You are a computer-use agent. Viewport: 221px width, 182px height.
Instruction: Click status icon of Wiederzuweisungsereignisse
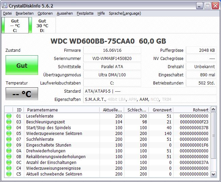(x=9, y=168)
